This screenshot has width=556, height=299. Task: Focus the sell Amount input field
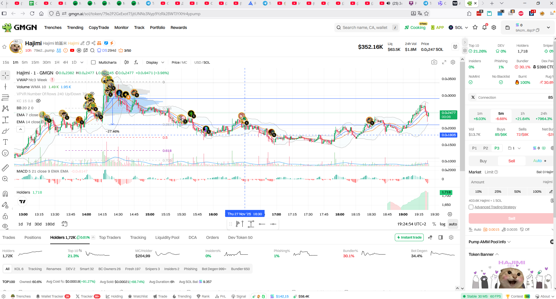point(511,182)
